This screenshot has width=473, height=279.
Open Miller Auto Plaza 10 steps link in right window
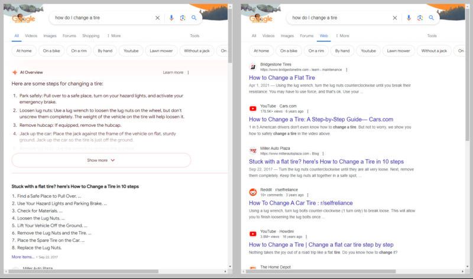pyautogui.click(x=326, y=161)
